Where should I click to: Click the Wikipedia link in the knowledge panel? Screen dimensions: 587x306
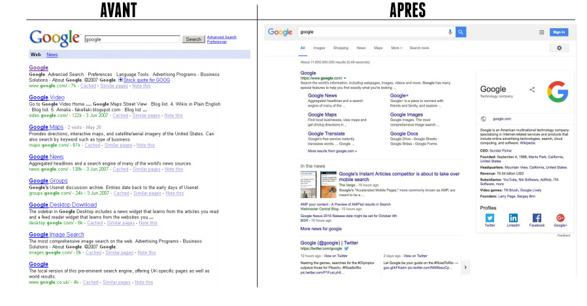528,143
